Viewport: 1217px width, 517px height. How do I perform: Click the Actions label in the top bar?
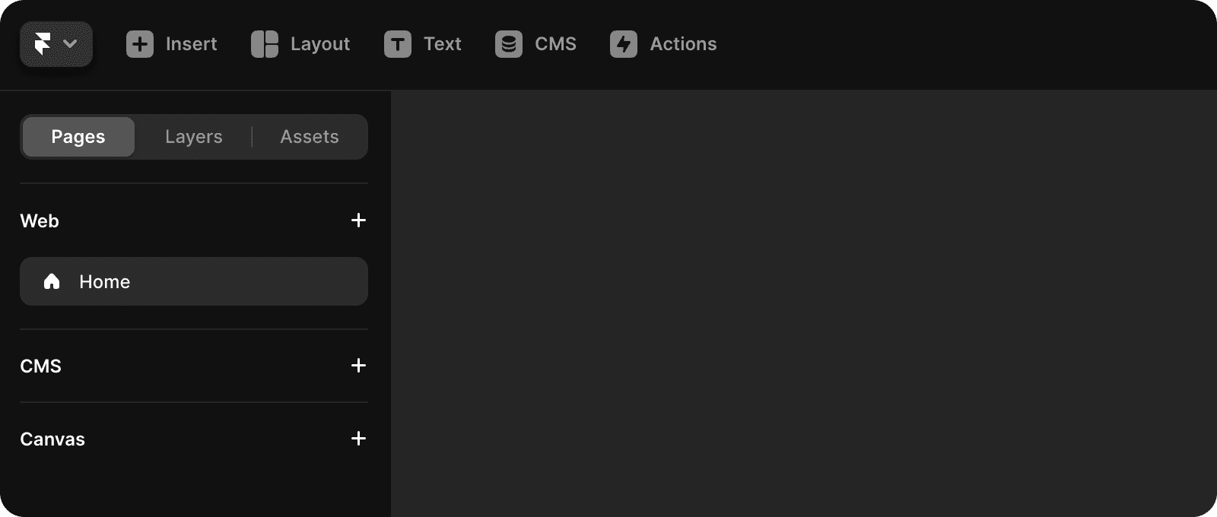(x=682, y=44)
